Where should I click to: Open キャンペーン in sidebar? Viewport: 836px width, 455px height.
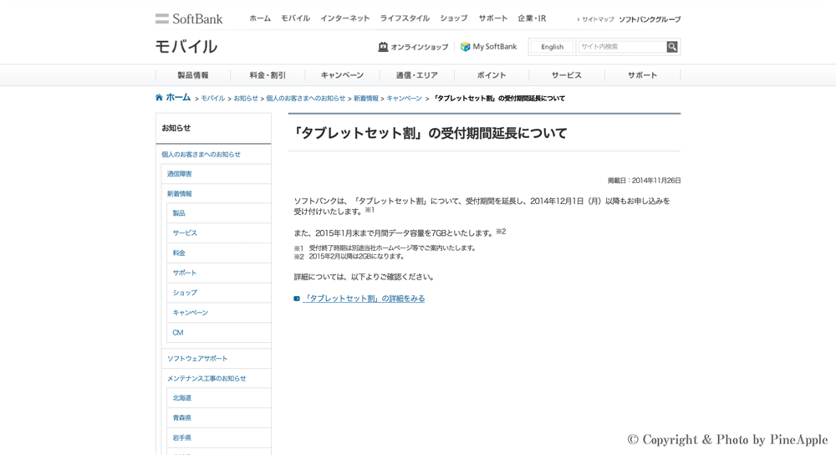point(191,313)
